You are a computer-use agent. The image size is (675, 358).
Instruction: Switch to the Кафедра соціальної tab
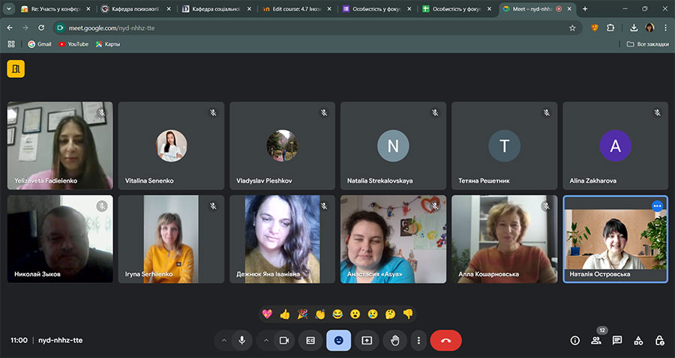tap(216, 8)
